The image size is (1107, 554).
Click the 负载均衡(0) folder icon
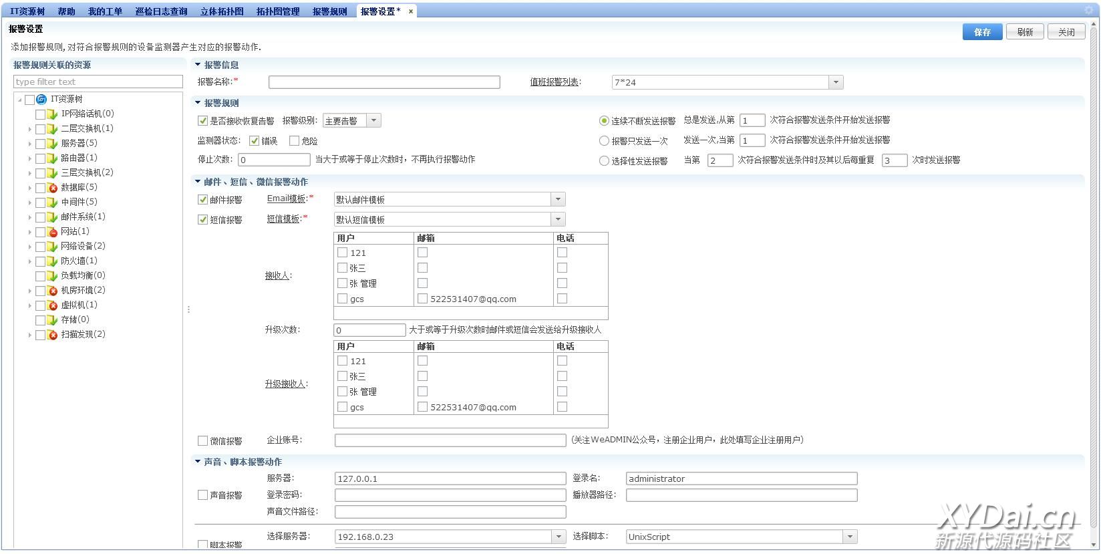click(x=52, y=275)
